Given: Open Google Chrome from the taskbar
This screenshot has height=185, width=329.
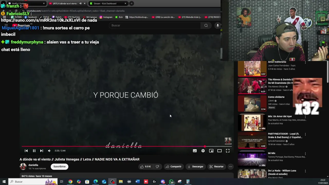Looking at the screenshot, I should point(70,182).
